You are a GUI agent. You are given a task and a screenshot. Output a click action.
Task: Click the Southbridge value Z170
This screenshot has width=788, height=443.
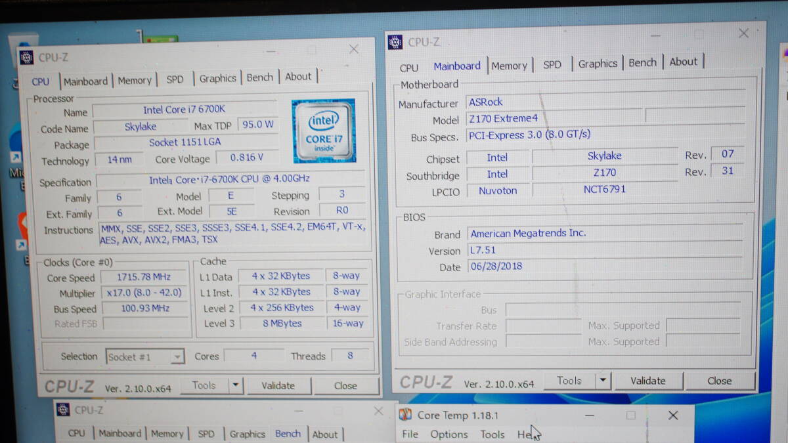[605, 173]
